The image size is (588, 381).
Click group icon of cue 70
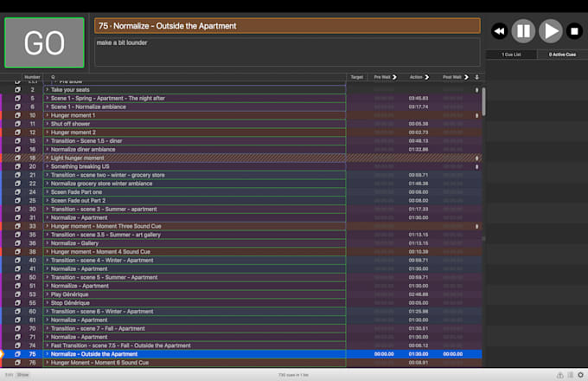pyautogui.click(x=17, y=328)
